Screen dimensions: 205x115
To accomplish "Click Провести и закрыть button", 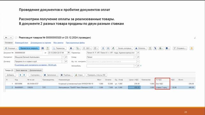I will click(x=29, y=48).
